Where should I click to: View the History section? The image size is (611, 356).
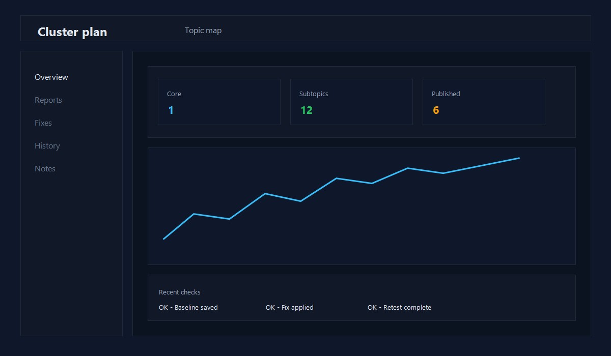(47, 145)
